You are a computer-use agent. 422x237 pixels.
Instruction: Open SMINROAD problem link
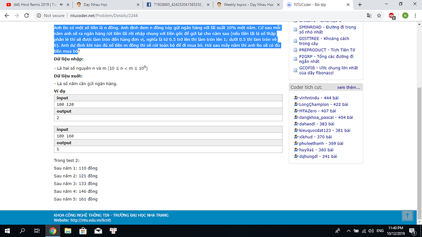click(328, 29)
